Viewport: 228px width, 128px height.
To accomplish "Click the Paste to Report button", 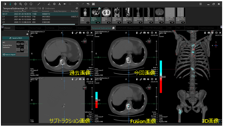I will pos(9,55).
